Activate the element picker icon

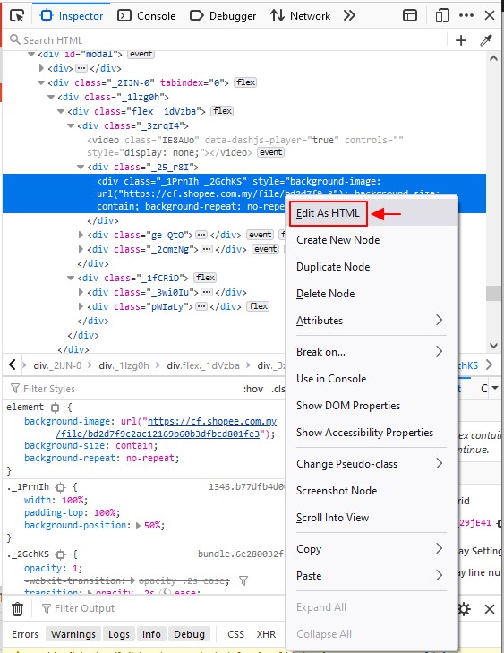tap(17, 16)
